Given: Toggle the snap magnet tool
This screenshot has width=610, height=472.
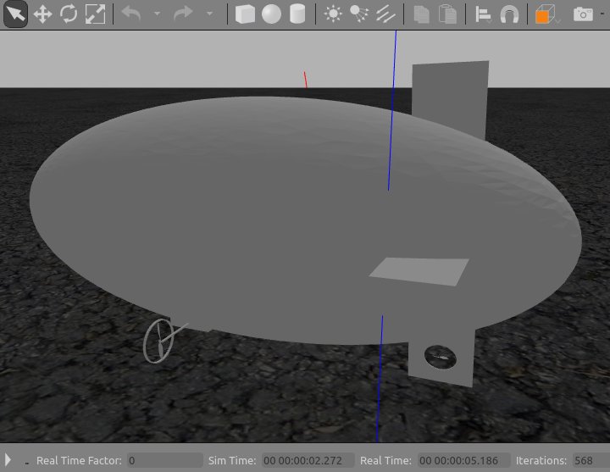Looking at the screenshot, I should (509, 15).
